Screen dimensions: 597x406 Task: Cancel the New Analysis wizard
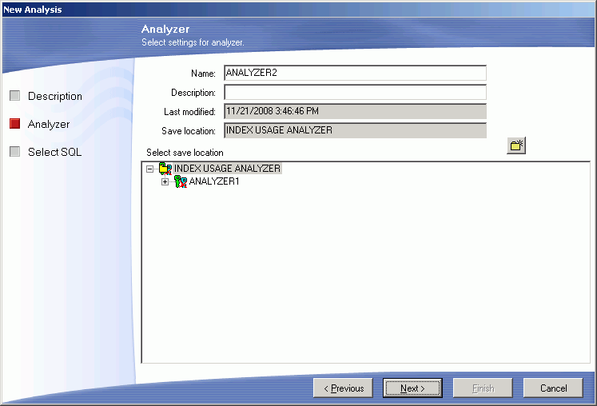[x=553, y=388]
